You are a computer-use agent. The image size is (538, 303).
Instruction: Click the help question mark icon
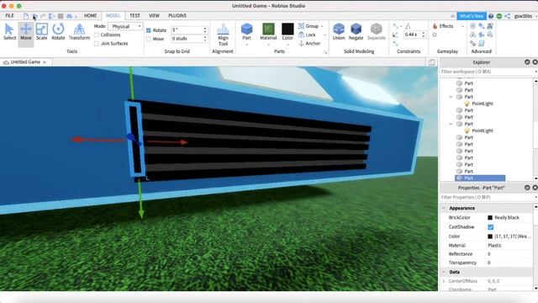(x=491, y=16)
